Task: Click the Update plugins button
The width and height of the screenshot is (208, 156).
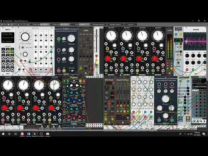Action: click(115, 25)
